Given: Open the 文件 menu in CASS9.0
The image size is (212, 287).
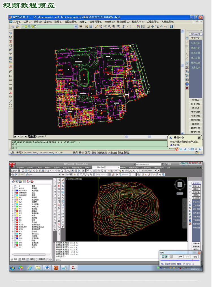Looking at the screenshot, I should [17, 21].
